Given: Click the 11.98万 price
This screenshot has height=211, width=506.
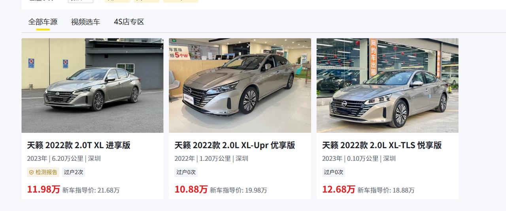Looking at the screenshot, I should tap(43, 189).
